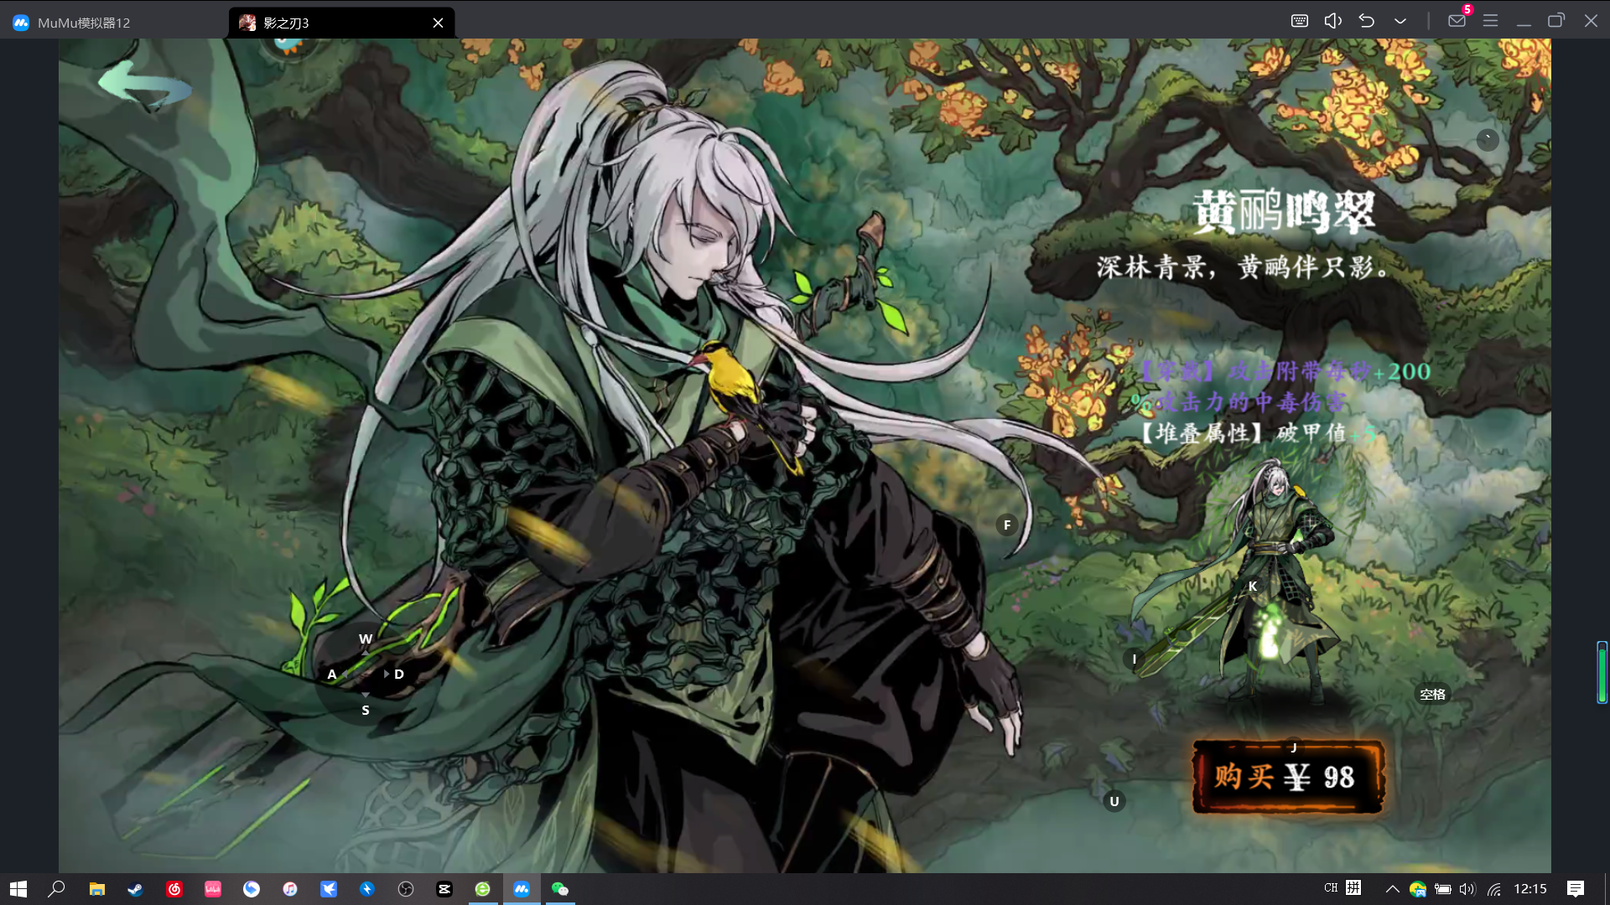Open Windows taskbar search
Viewport: 1610px width, 905px height.
[57, 889]
